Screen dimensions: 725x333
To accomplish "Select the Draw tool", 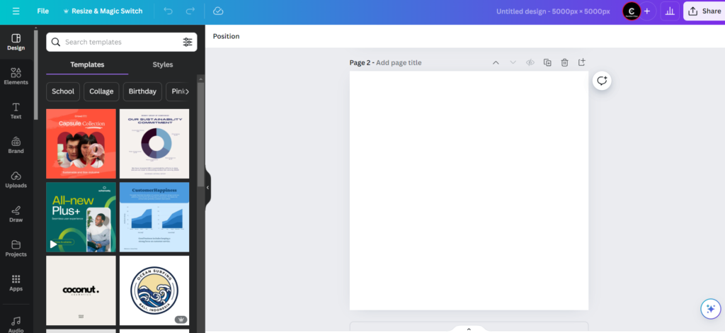I will (16, 213).
